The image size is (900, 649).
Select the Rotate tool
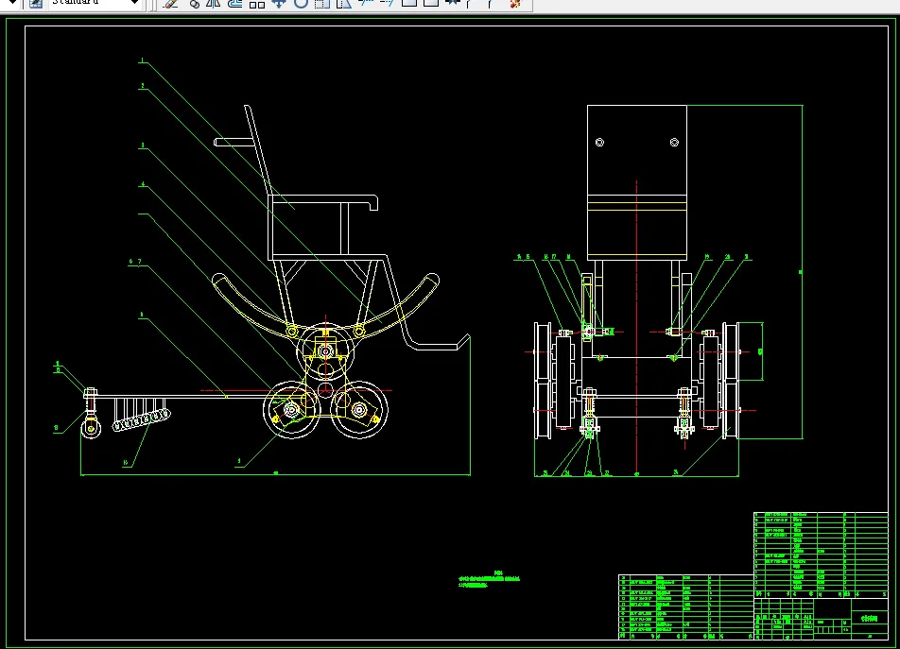pyautogui.click(x=301, y=4)
